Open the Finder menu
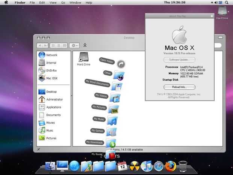 (x=20, y=3)
